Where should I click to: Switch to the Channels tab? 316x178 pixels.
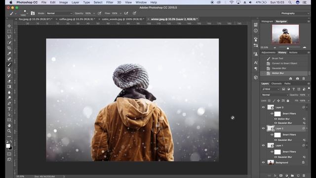(x=276, y=84)
